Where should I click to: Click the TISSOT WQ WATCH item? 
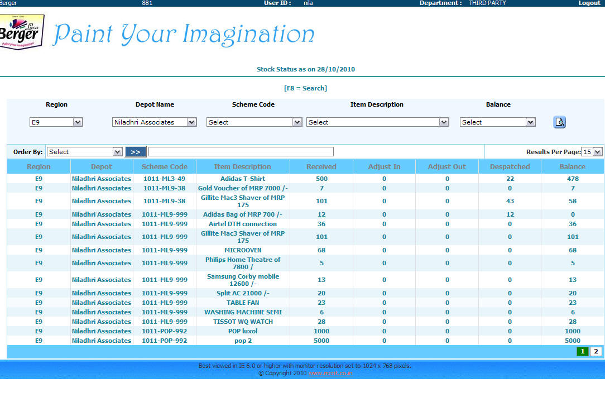point(243,322)
